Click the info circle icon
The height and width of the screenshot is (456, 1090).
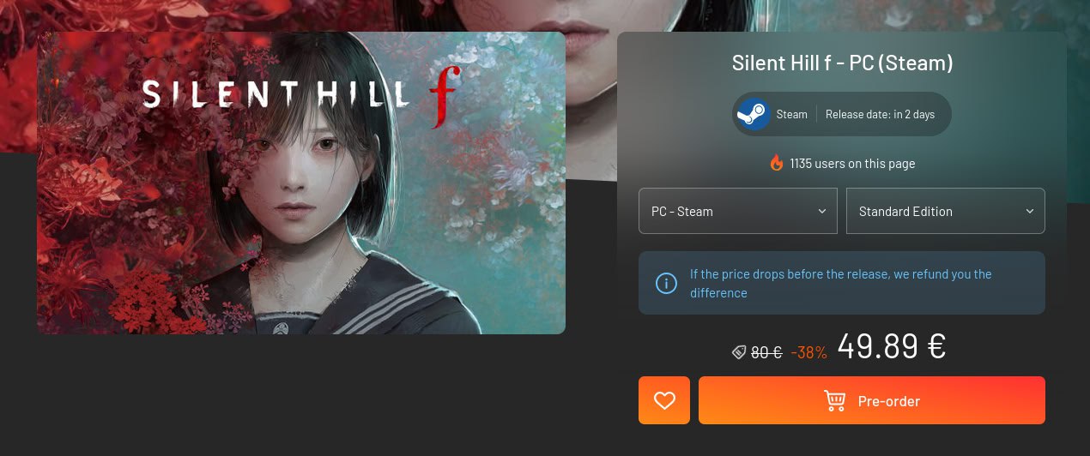point(666,283)
